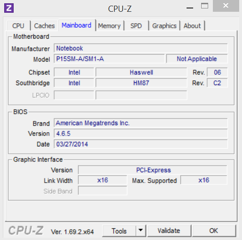242x240 pixels.
Task: Select the Mainboard tab
Action: click(77, 25)
